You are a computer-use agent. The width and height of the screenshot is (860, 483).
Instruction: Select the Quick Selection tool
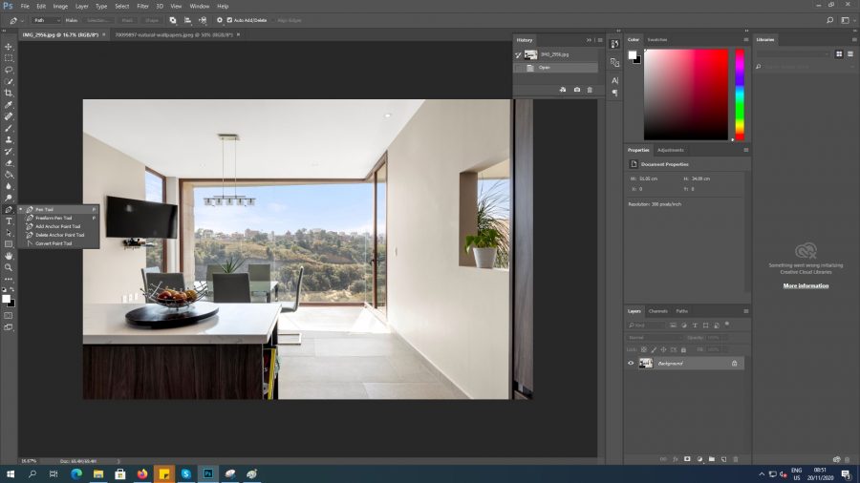pyautogui.click(x=9, y=81)
